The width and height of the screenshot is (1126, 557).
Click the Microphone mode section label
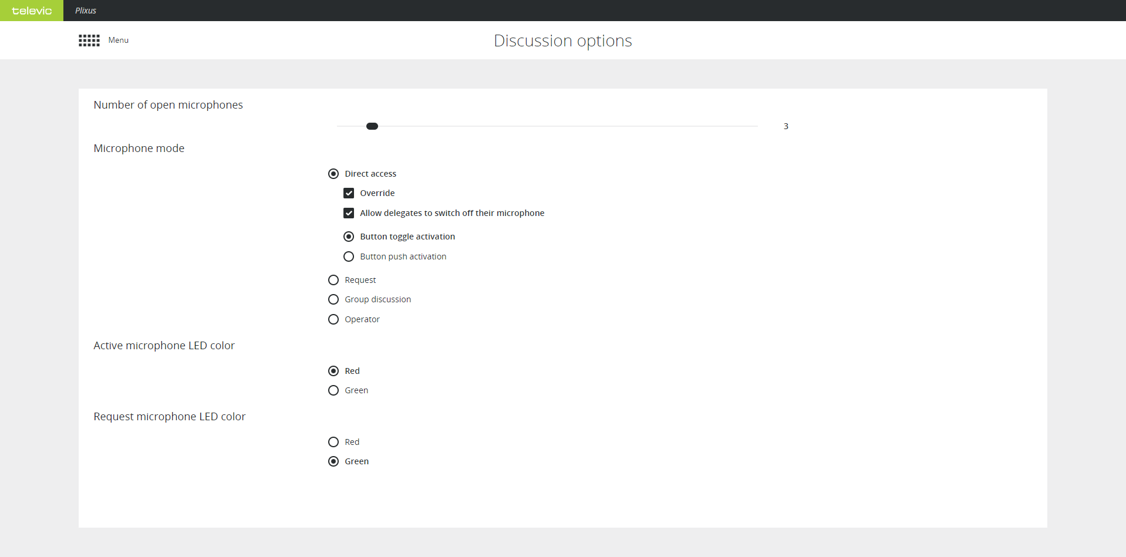tap(139, 148)
